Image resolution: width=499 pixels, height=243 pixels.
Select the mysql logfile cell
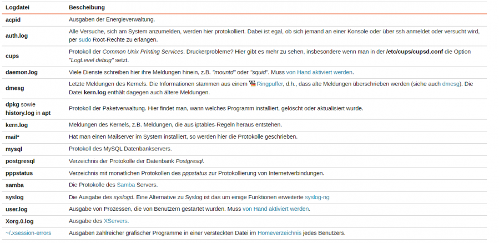[x=14, y=149]
